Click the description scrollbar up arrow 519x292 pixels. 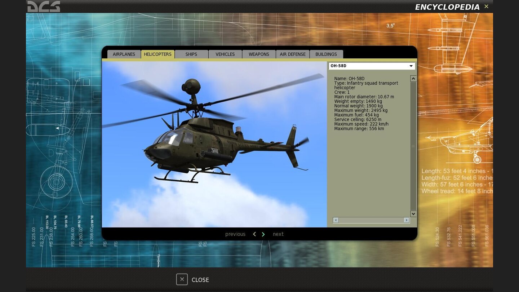coord(413,79)
